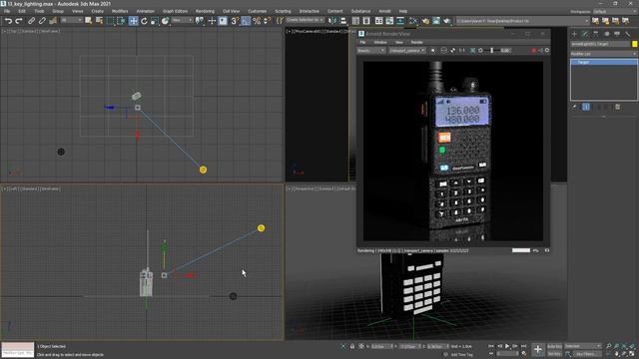Viewport: 639px width, 359px height.
Task: Select Target entry in modifier stack
Action: (x=603, y=62)
